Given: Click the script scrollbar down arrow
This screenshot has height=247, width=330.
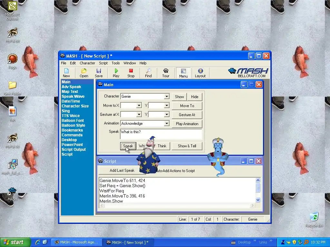Looking at the screenshot, I should click(258, 200).
